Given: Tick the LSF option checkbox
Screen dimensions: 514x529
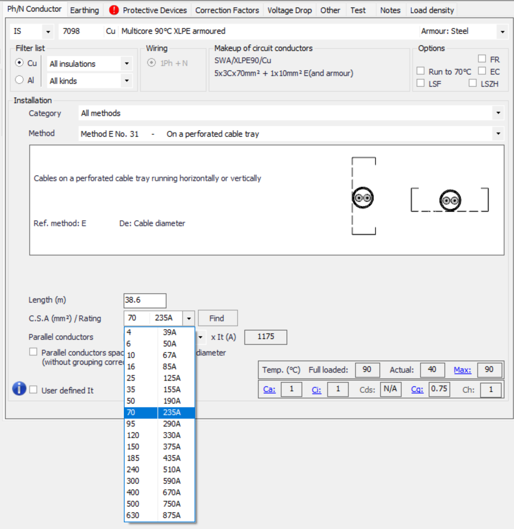Looking at the screenshot, I should [x=421, y=83].
